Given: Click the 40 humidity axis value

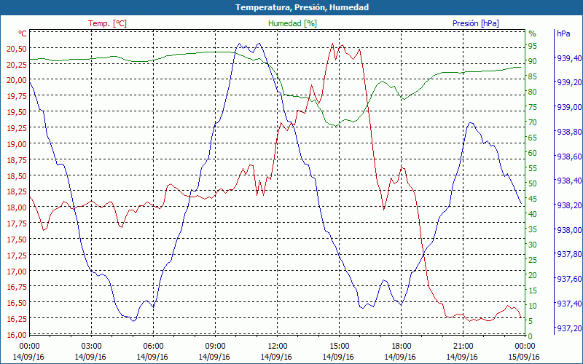Looking at the screenshot, I should (x=533, y=214).
